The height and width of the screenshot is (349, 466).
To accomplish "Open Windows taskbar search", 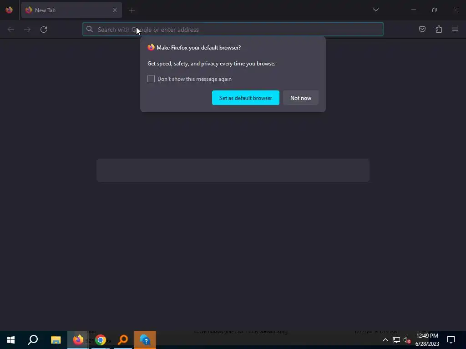I will 33,340.
